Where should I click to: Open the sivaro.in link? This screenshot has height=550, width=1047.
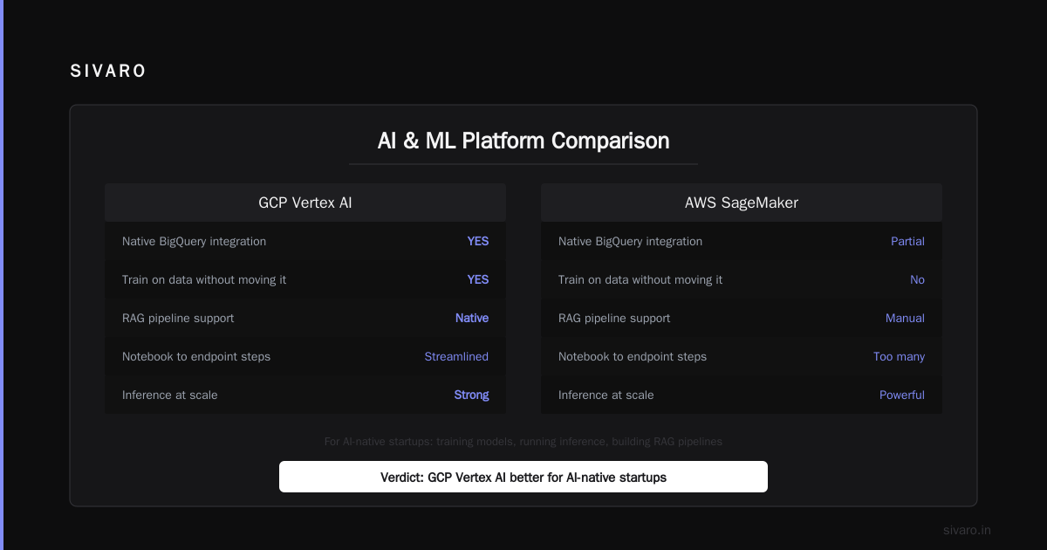coord(967,530)
